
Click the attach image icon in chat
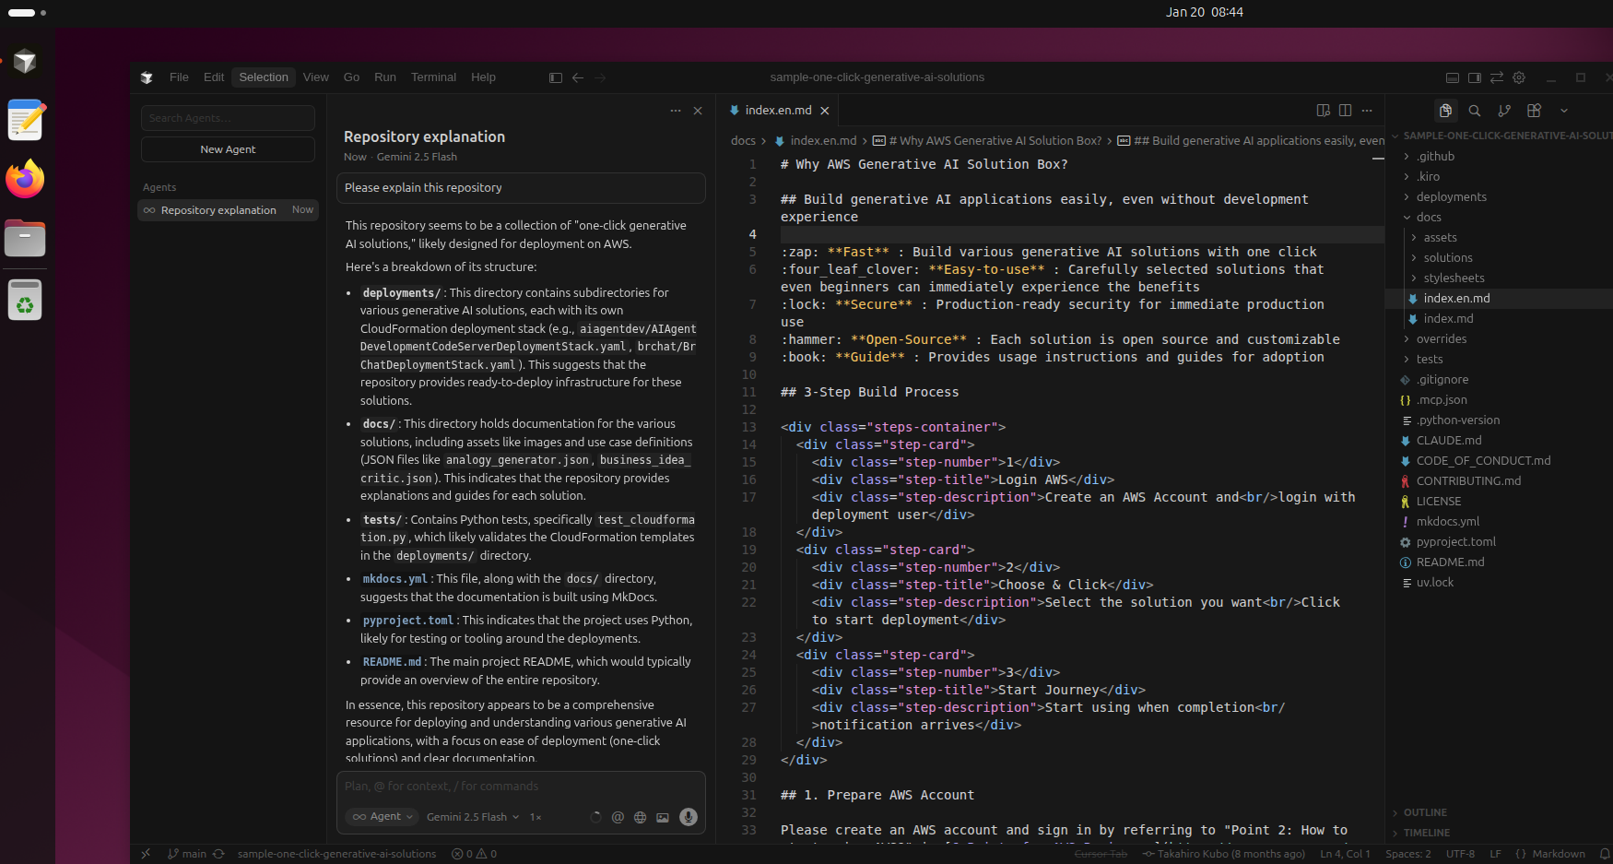(662, 817)
